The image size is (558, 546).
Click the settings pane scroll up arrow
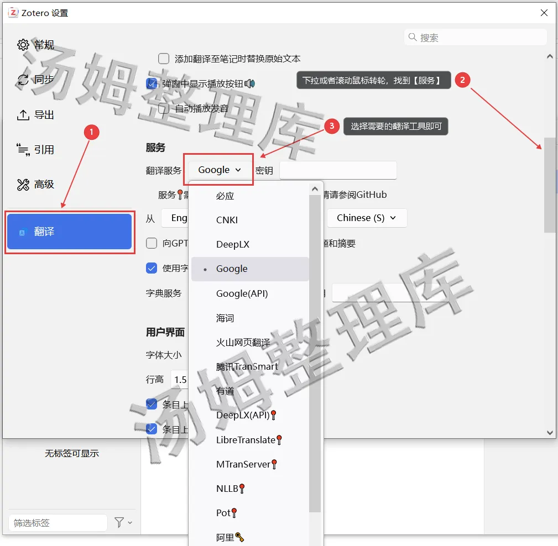(x=550, y=56)
